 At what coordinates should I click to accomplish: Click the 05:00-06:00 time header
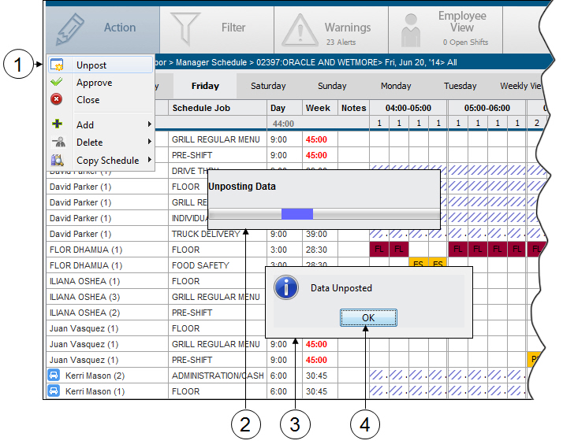487,108
